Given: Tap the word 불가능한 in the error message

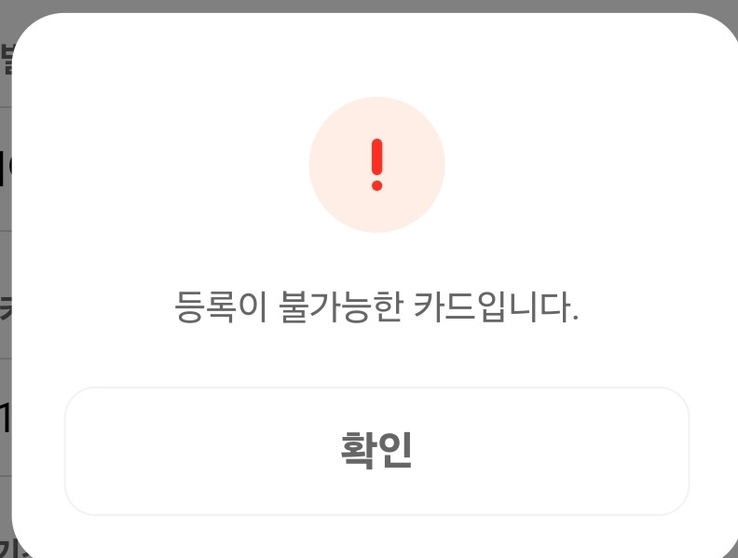Looking at the screenshot, I should tap(341, 306).
